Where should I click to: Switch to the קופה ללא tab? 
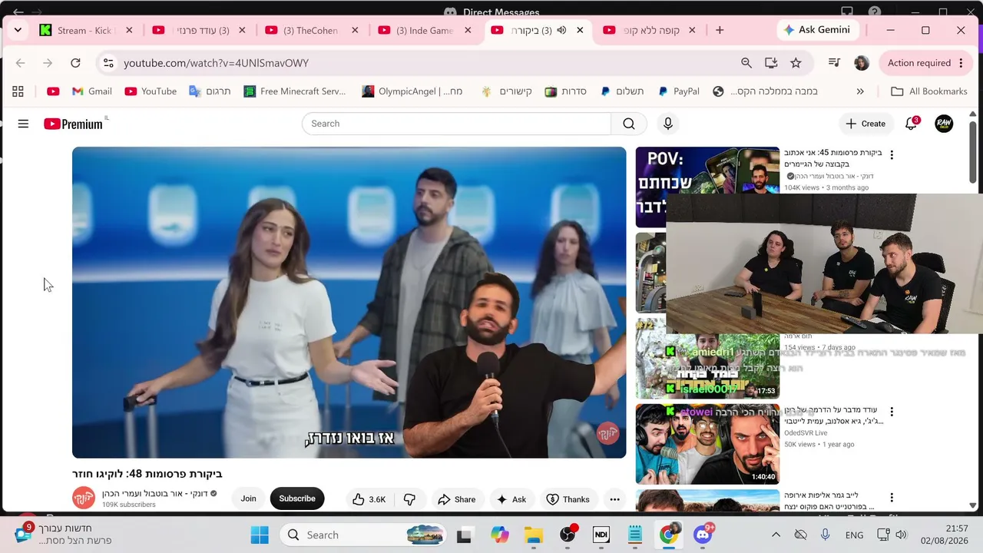coord(650,31)
